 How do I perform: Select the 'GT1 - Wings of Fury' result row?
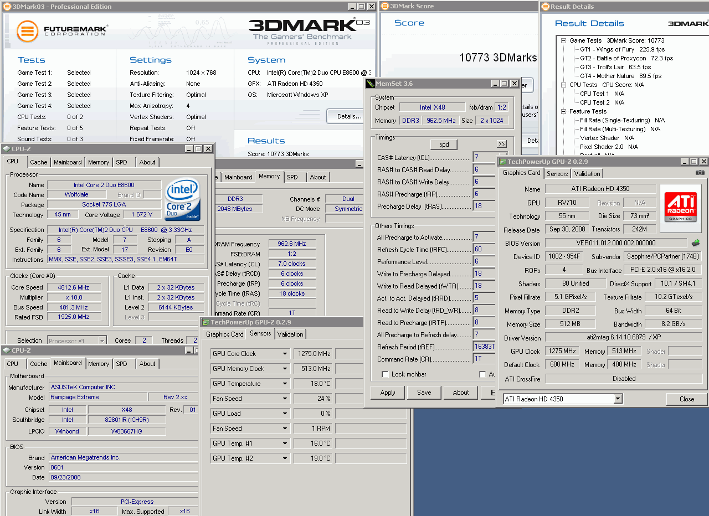pos(622,49)
